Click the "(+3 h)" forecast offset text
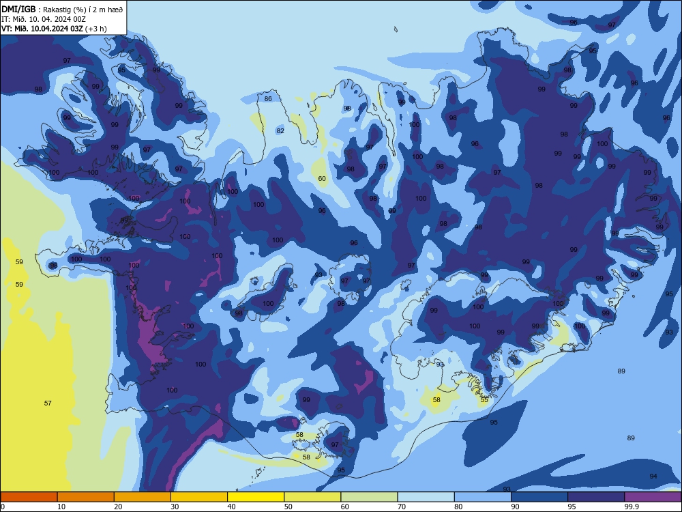682x512 pixels. 97,29
